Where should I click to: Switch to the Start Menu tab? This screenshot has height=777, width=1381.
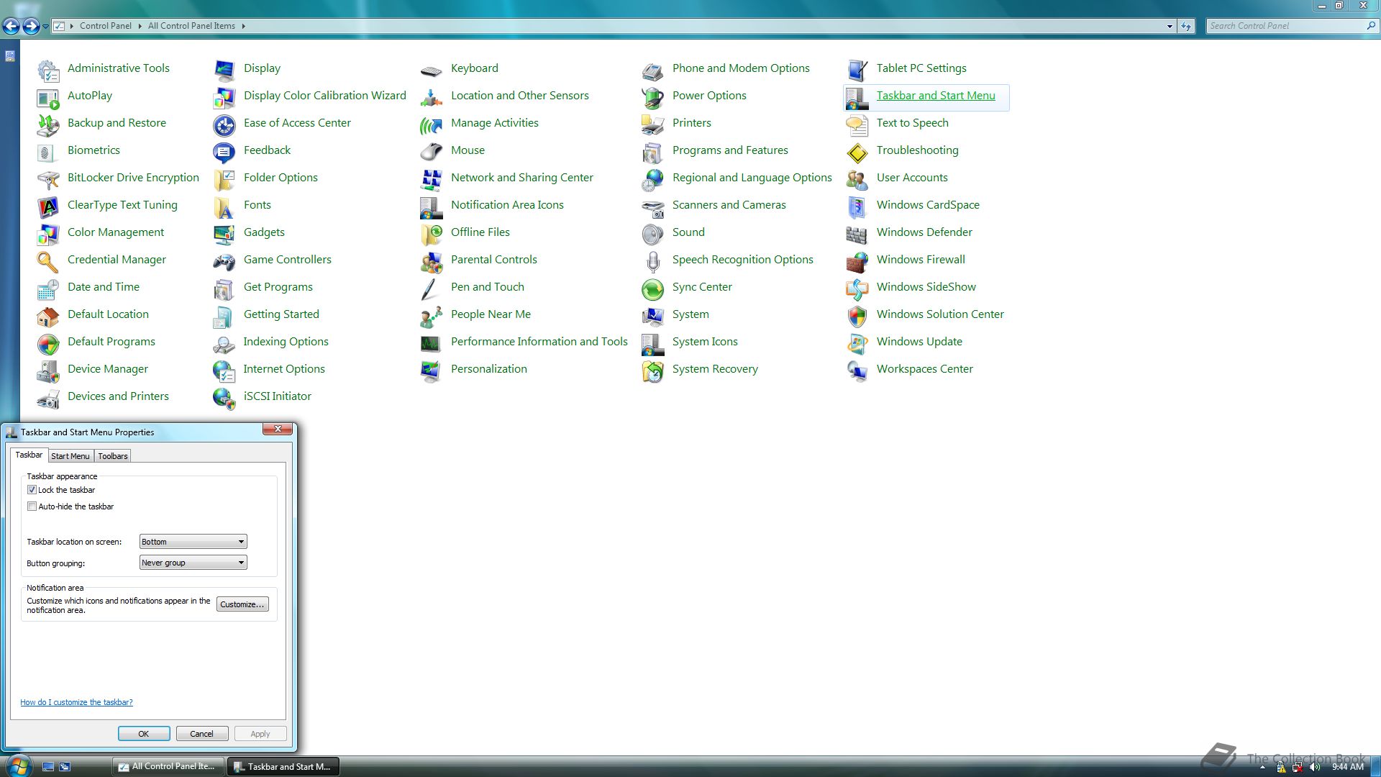tap(70, 456)
